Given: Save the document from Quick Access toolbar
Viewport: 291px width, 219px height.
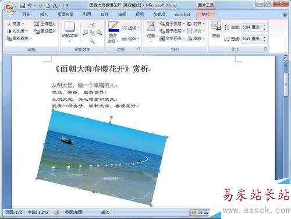Looking at the screenshot, I should [x=22, y=6].
